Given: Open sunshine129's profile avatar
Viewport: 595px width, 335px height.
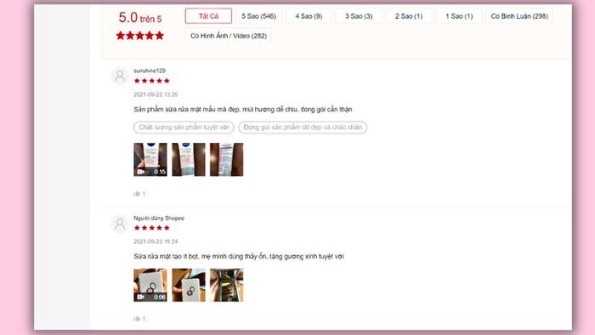Looking at the screenshot, I should pos(120,76).
